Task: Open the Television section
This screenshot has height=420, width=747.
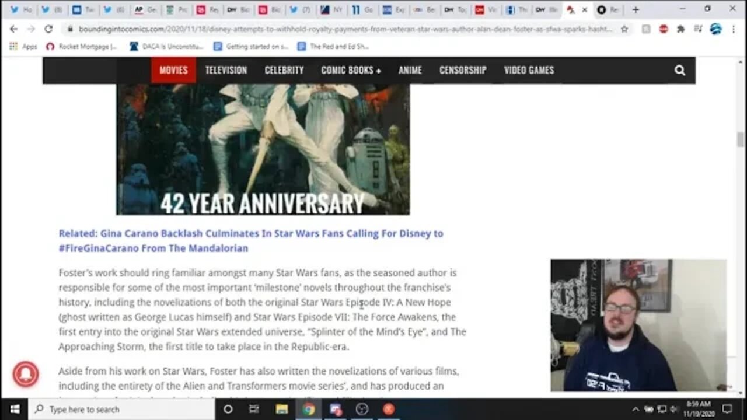Action: [x=226, y=70]
